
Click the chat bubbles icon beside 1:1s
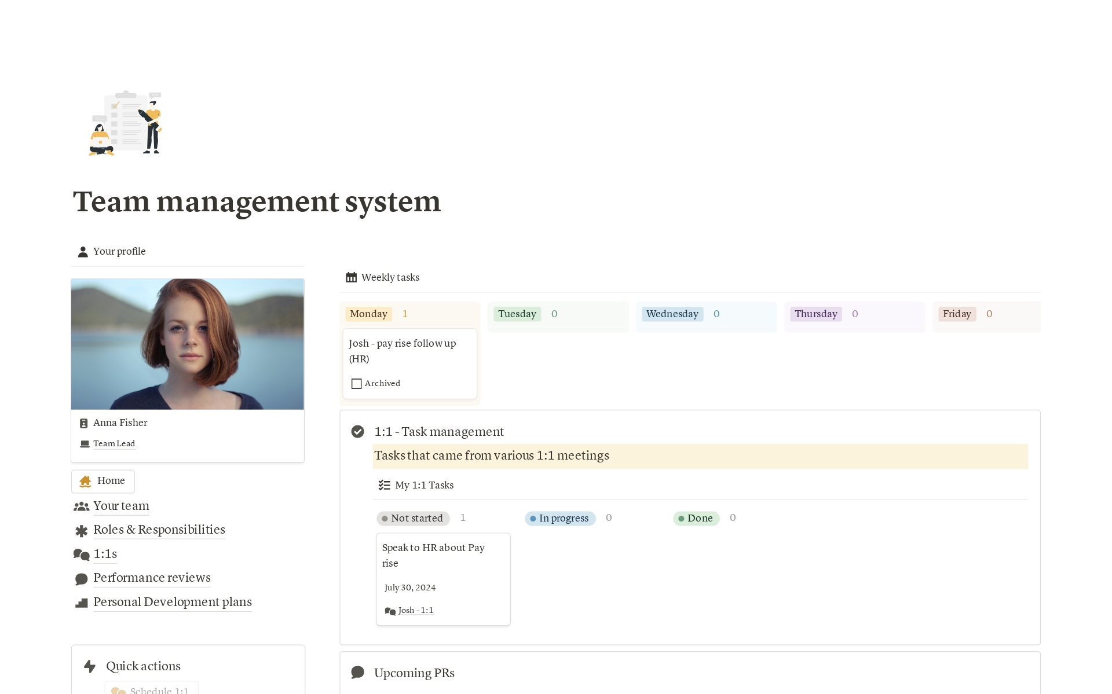point(81,555)
